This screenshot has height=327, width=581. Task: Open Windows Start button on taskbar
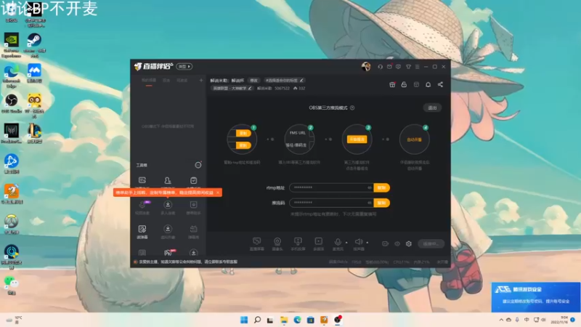[x=244, y=320]
